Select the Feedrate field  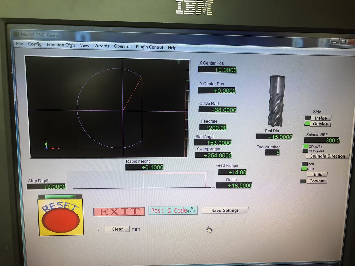(x=213, y=128)
